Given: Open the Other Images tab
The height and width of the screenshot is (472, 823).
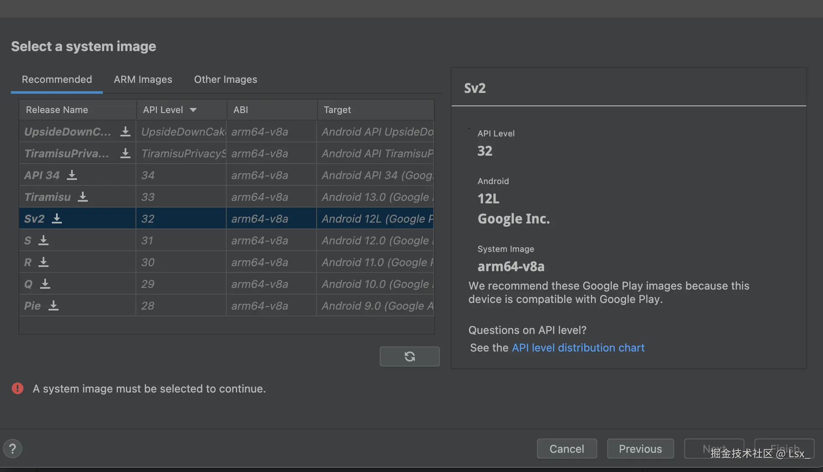Looking at the screenshot, I should 225,80.
